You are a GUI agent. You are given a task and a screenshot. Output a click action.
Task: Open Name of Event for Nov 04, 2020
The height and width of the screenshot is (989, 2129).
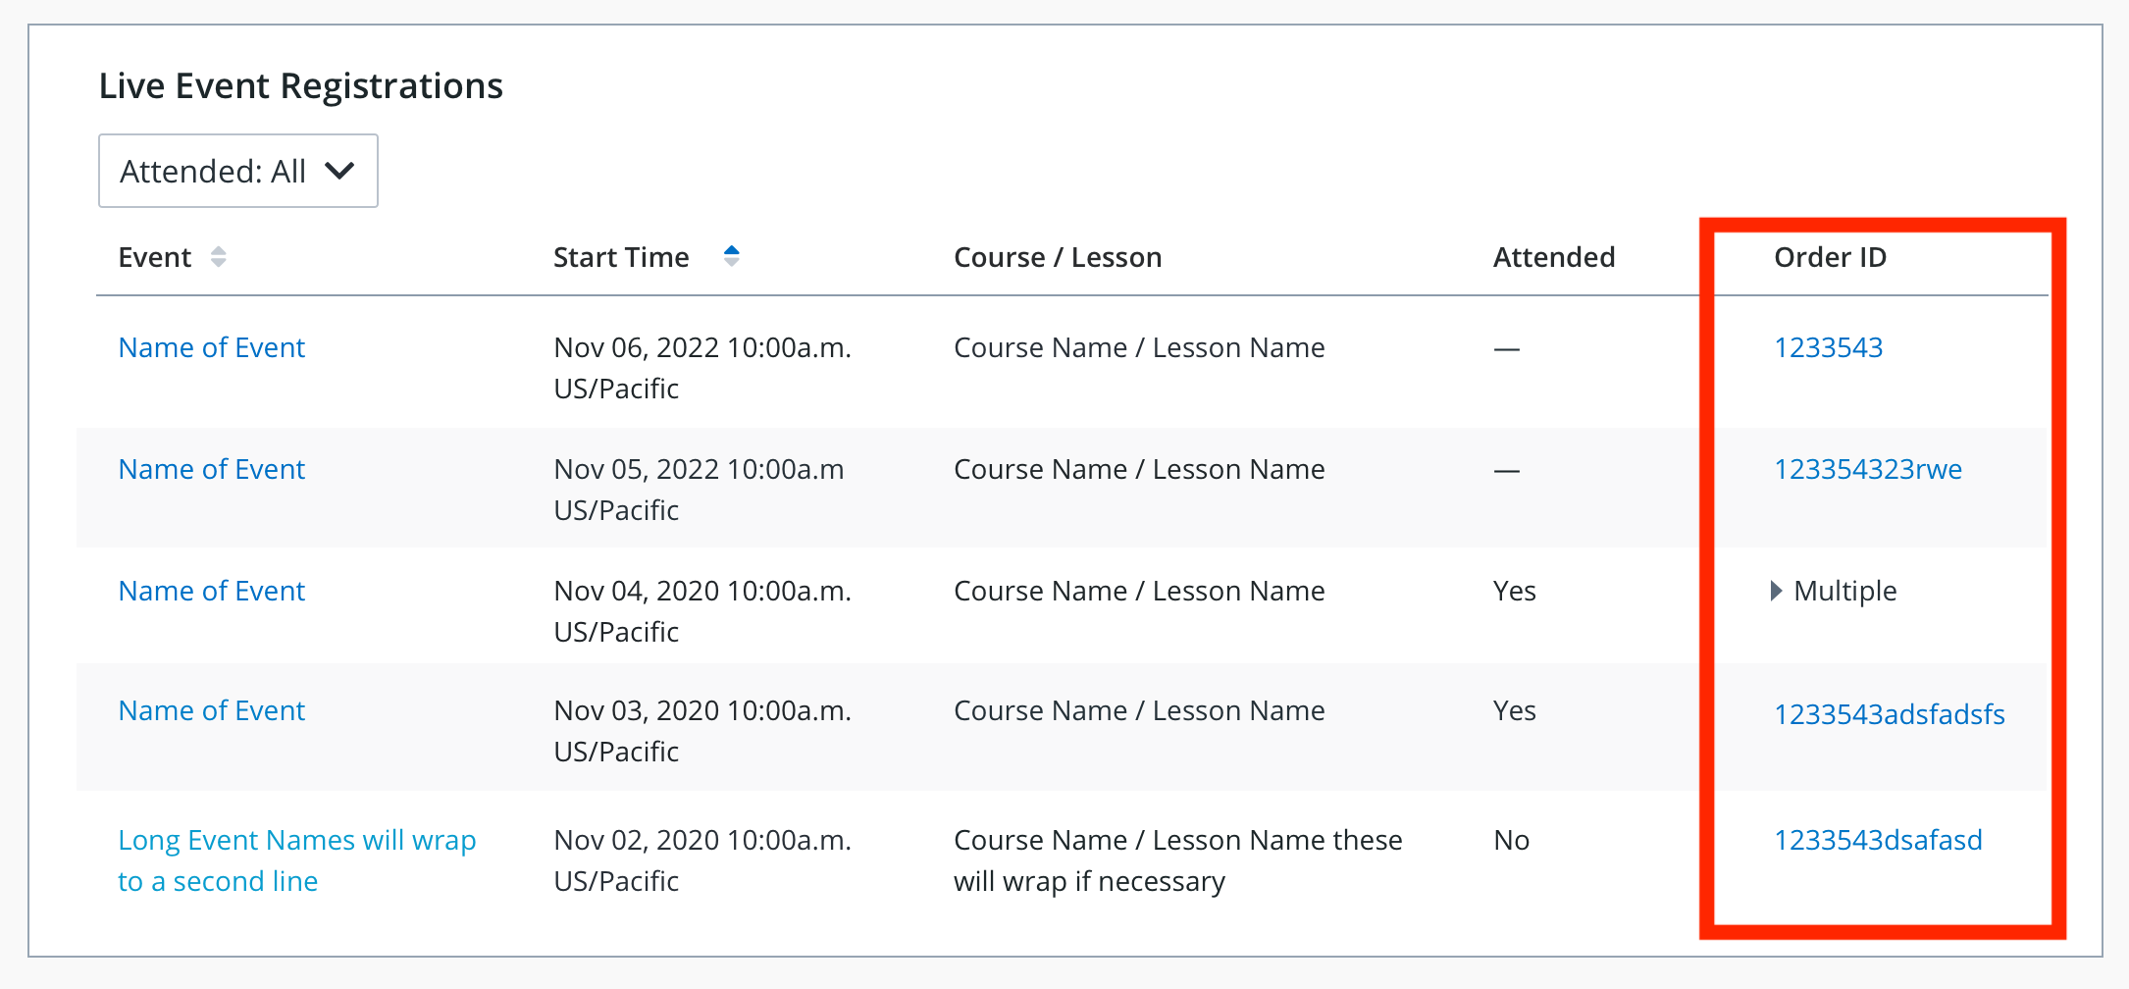click(212, 591)
